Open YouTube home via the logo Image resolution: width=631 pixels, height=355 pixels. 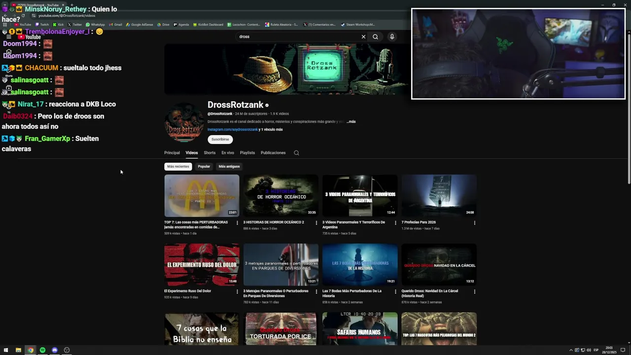(x=30, y=37)
